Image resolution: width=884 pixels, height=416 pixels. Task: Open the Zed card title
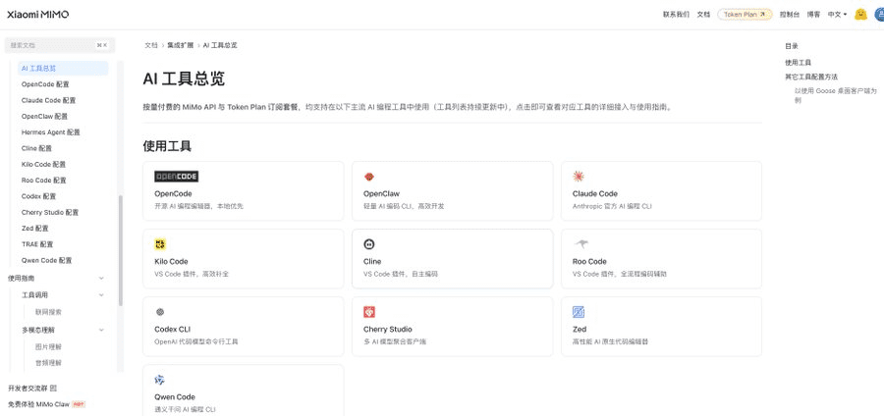pos(579,330)
